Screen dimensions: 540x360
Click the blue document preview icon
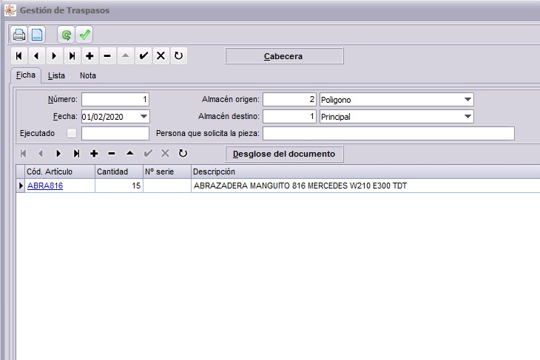[37, 35]
